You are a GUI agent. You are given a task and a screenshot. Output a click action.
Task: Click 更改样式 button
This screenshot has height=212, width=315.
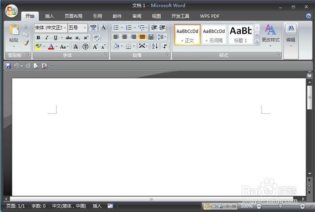tap(270, 36)
